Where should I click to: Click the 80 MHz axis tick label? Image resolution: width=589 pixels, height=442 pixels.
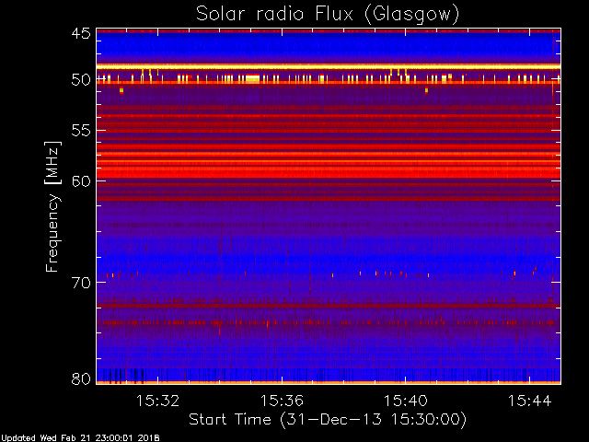81,378
